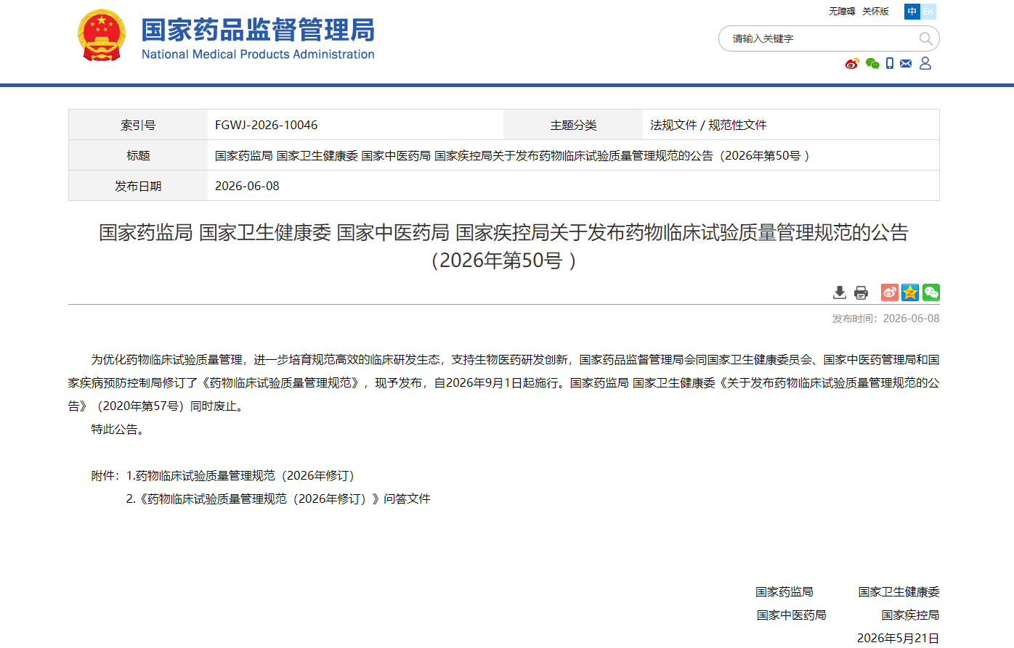The width and height of the screenshot is (1014, 648).
Task: Click the 标题 table label
Action: pos(138,156)
